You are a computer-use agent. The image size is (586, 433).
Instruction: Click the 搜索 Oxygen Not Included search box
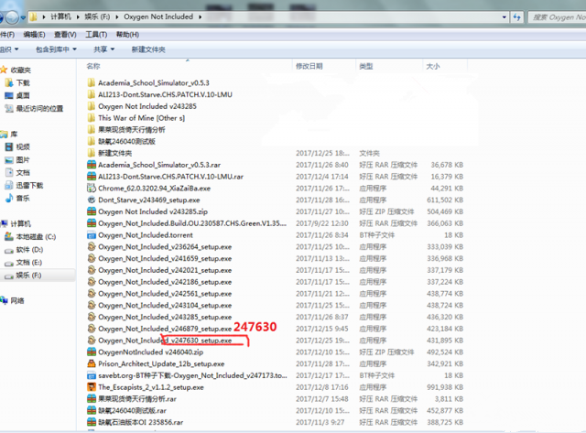coord(557,17)
